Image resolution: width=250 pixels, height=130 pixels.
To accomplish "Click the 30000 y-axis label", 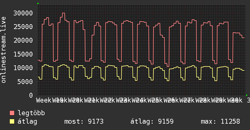I will point(23,13).
